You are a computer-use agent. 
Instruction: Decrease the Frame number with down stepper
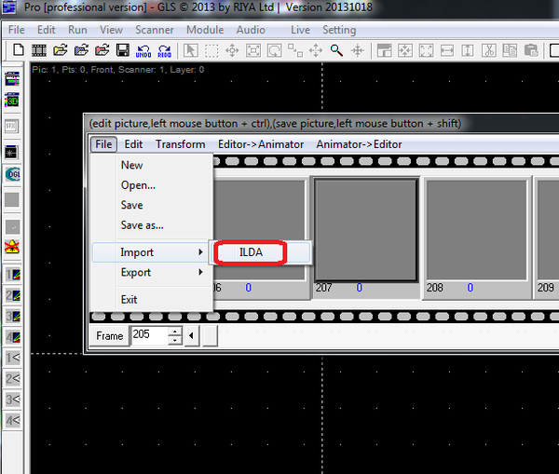coord(175,340)
